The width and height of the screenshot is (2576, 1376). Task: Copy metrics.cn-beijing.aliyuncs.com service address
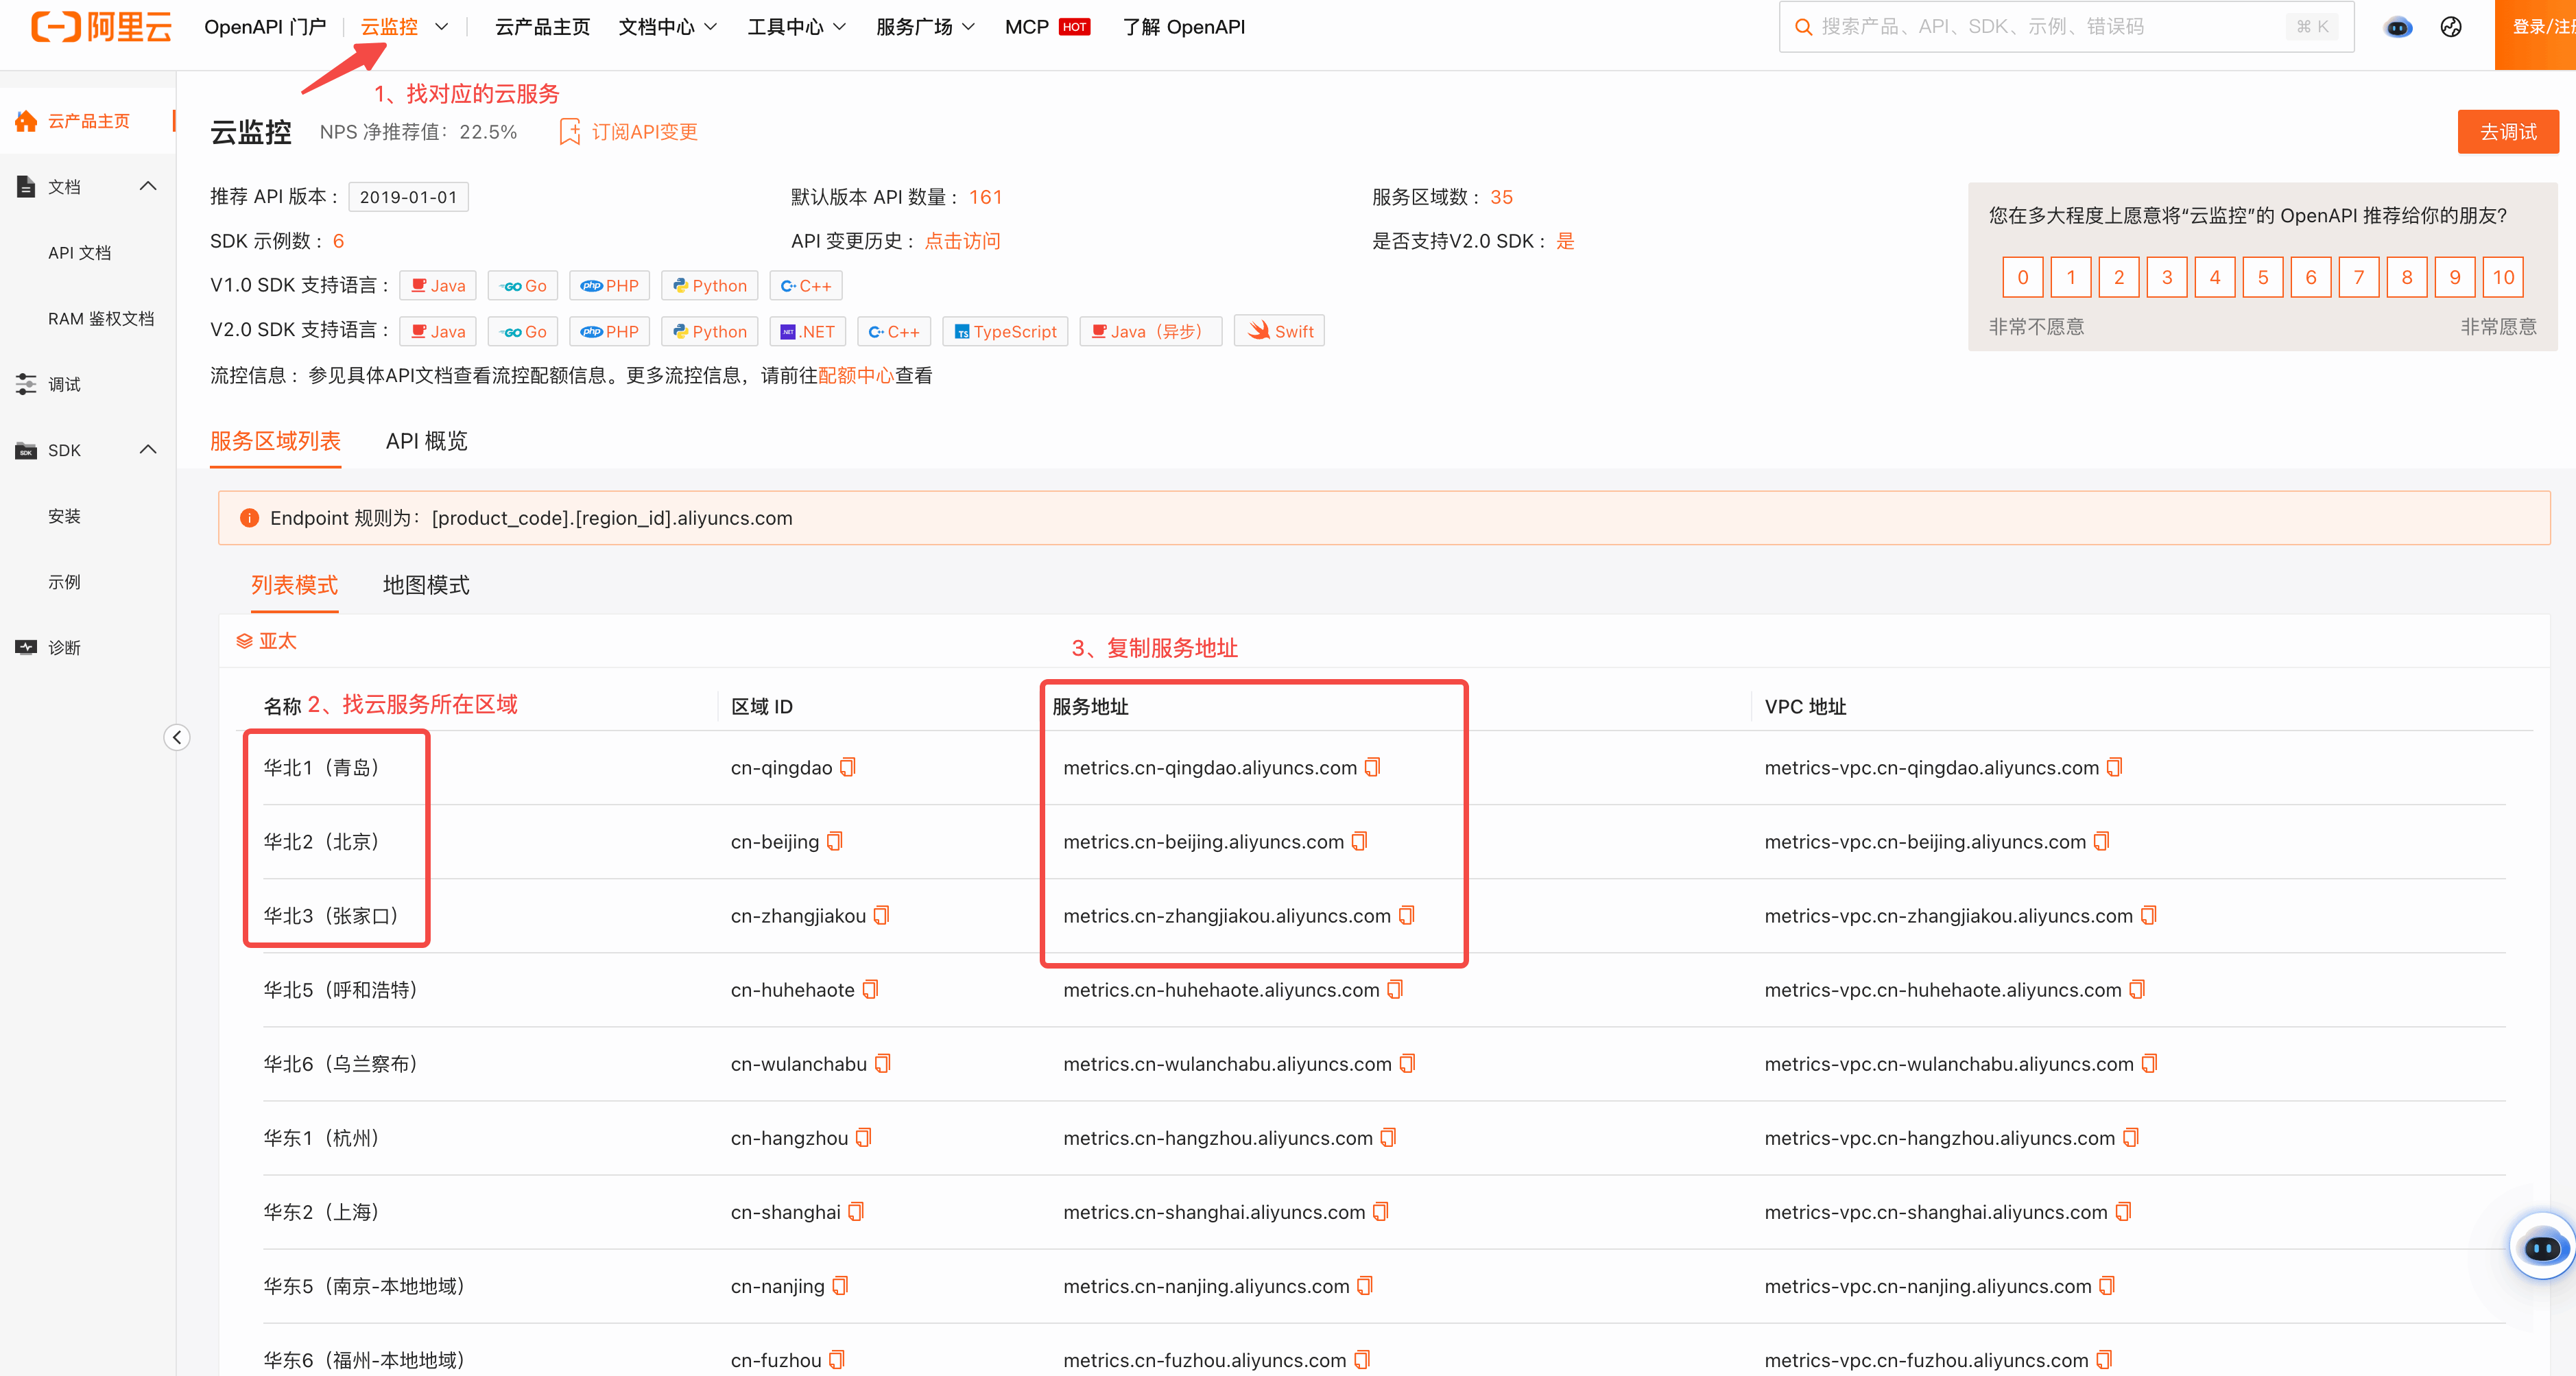(1359, 841)
